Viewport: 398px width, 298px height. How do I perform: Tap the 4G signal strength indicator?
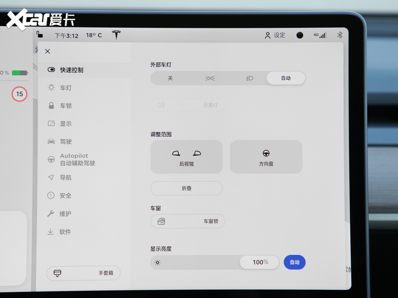(320, 35)
